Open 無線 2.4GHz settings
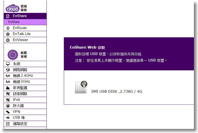Image resolution: width=198 pixels, height=133 pixels. pyautogui.click(x=25, y=76)
